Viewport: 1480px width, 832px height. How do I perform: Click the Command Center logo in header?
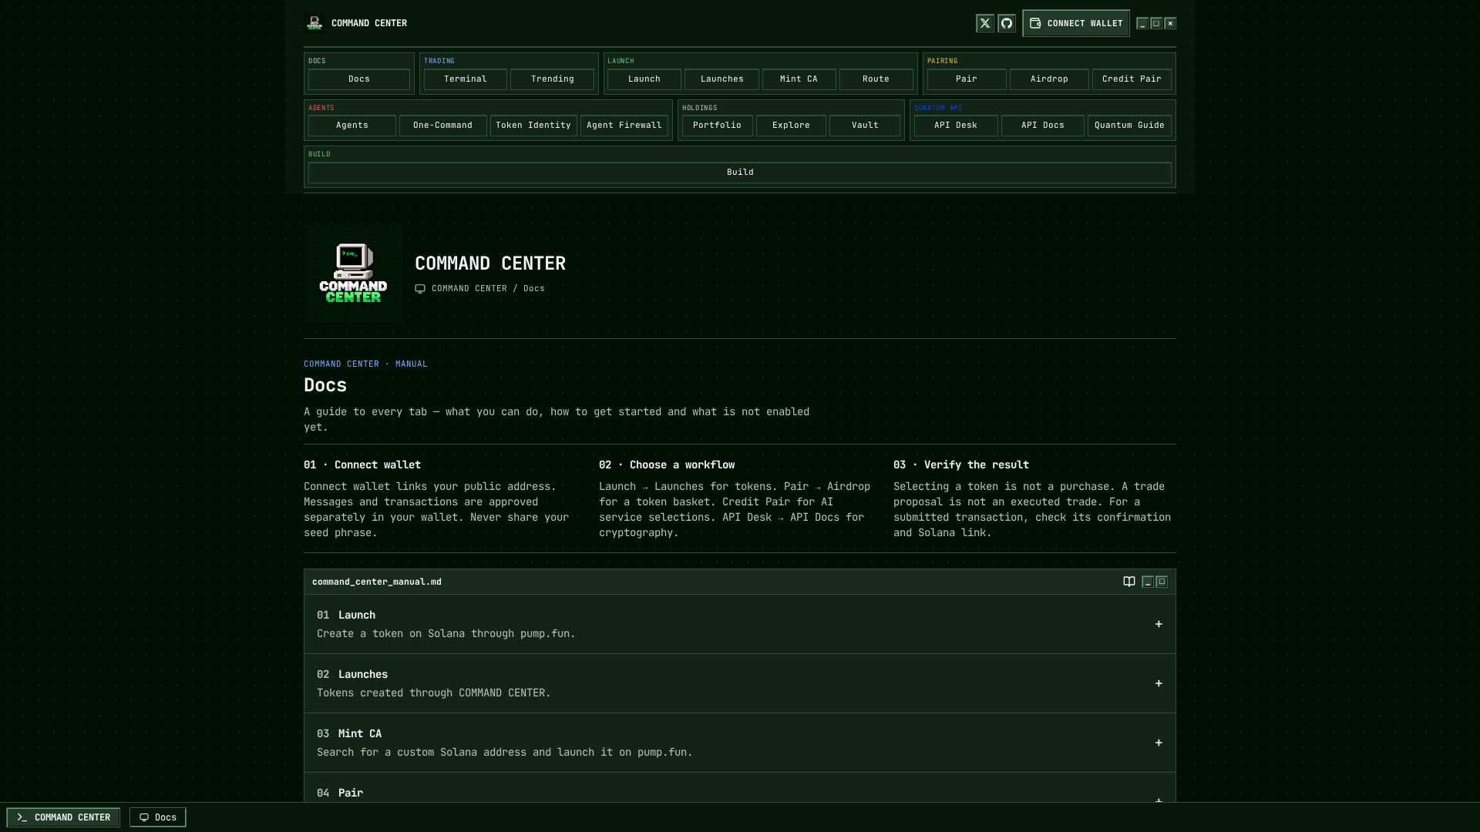pyautogui.click(x=314, y=23)
